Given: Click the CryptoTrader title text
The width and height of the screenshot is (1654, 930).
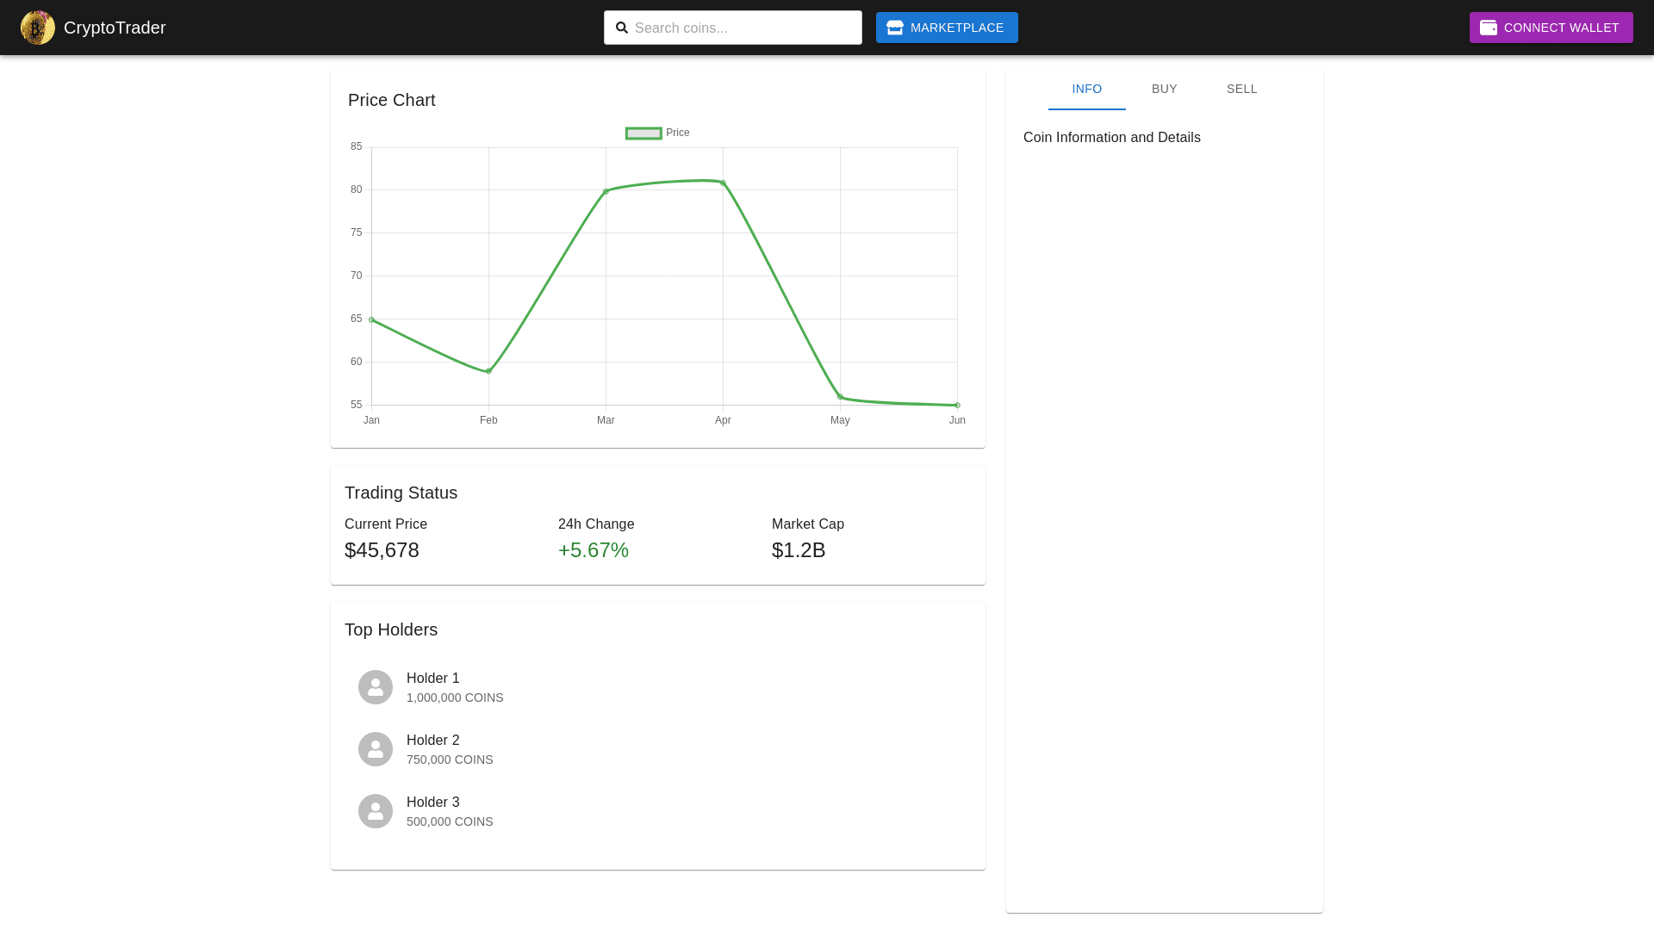Looking at the screenshot, I should coord(115,28).
